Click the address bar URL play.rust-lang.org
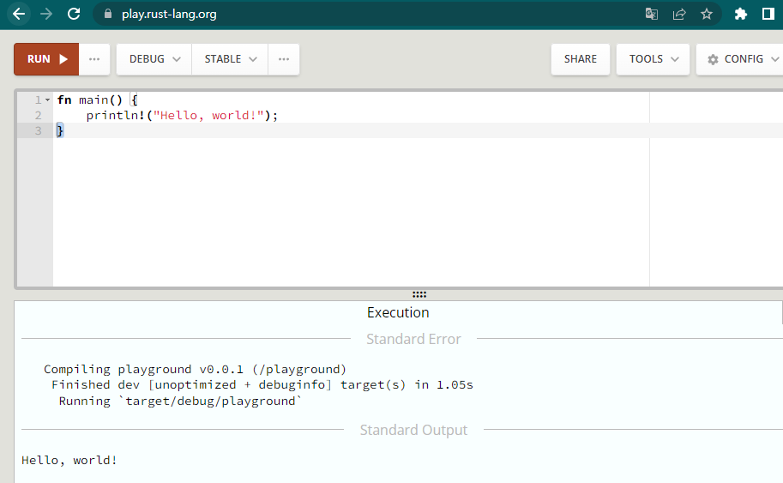 point(169,14)
